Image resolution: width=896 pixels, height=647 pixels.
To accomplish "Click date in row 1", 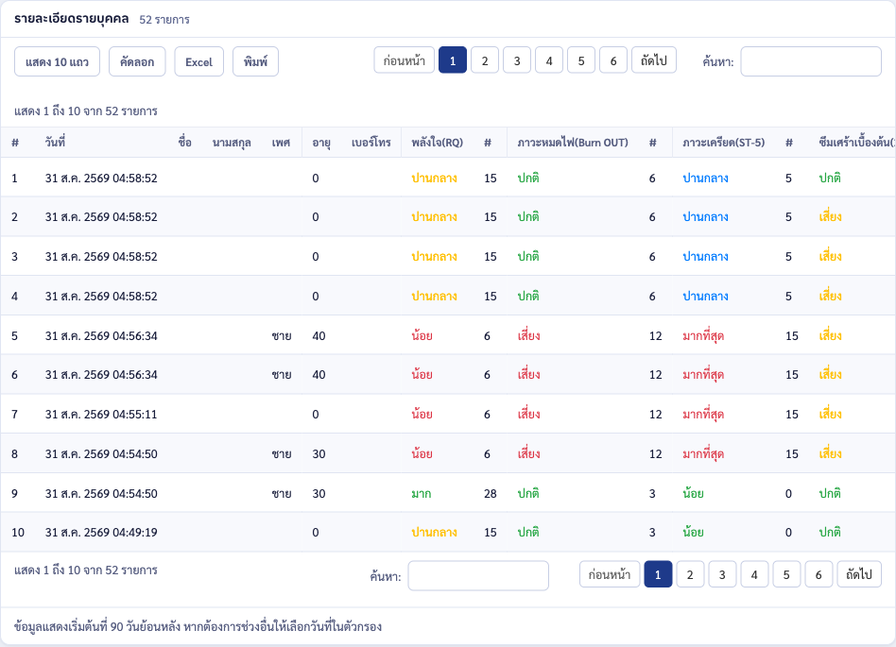I will 101,179.
